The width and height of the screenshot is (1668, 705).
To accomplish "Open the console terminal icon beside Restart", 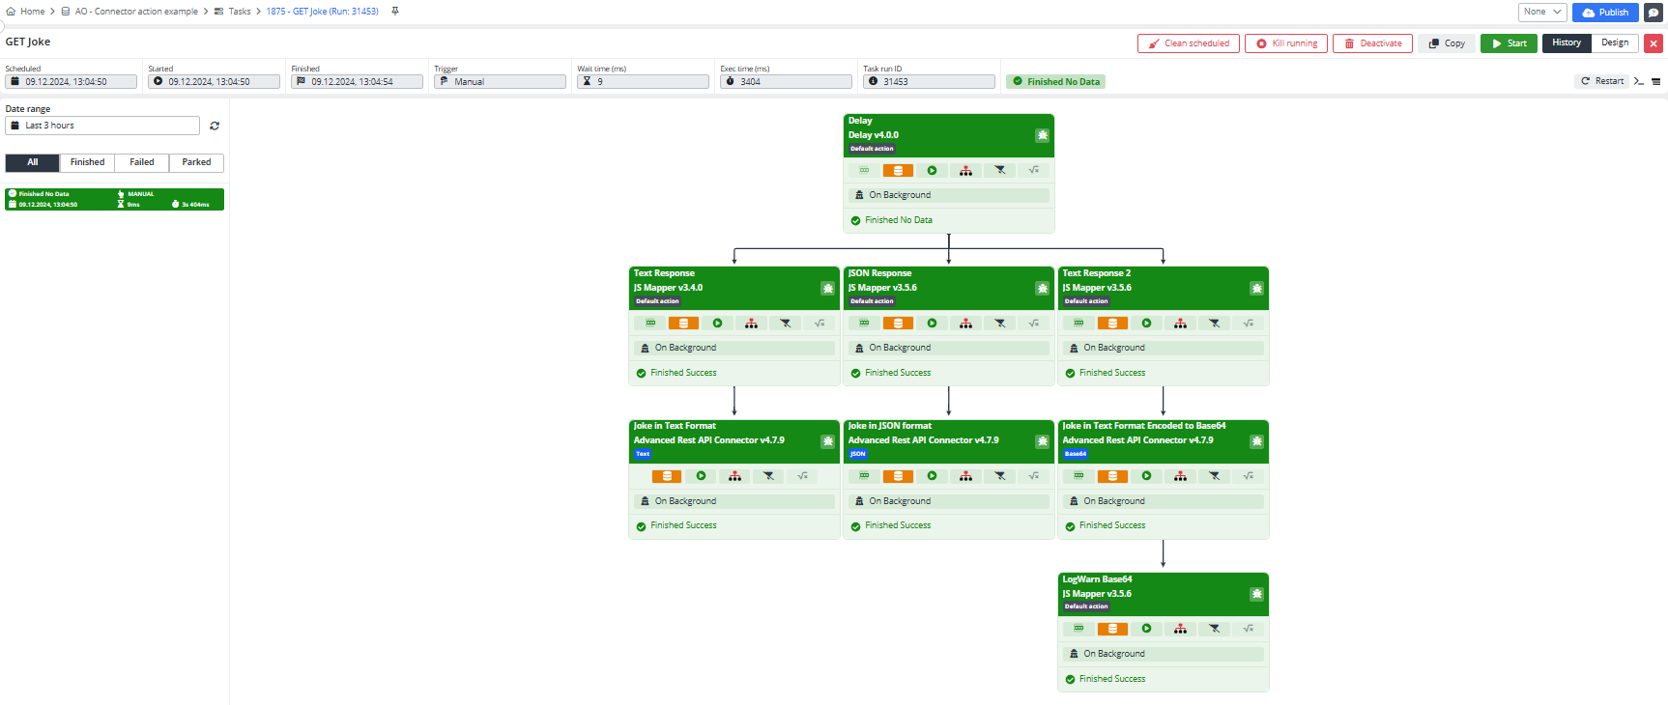I will click(x=1639, y=81).
